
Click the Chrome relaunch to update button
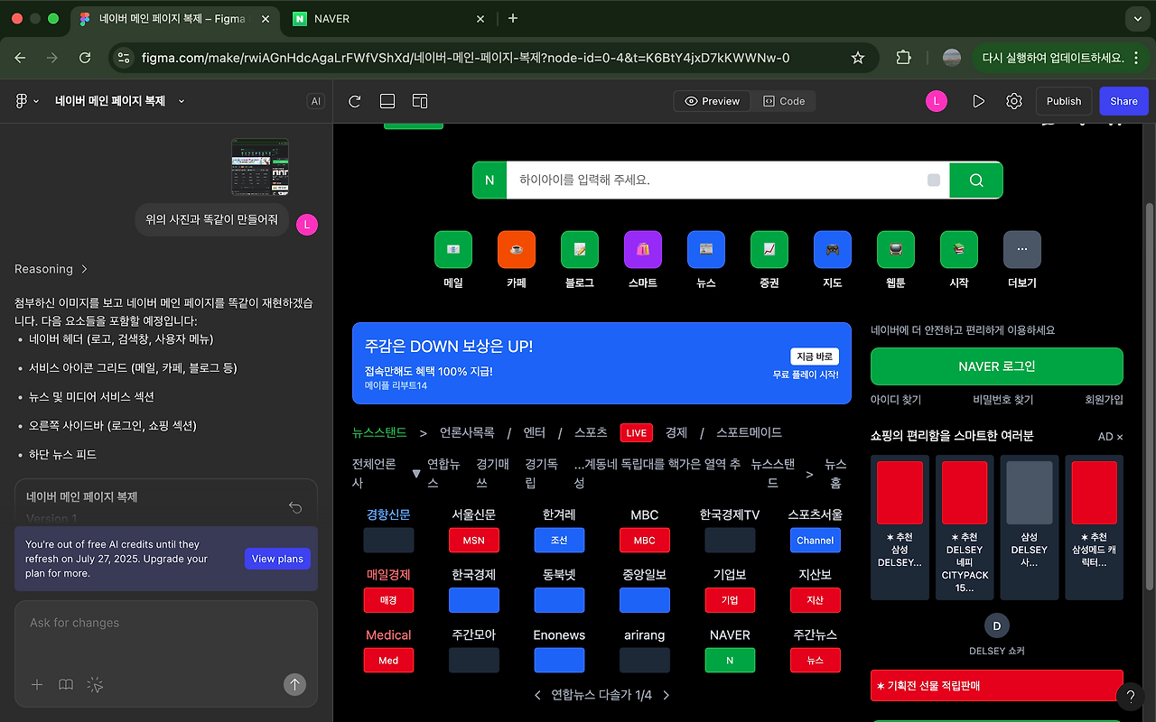tap(1060, 58)
